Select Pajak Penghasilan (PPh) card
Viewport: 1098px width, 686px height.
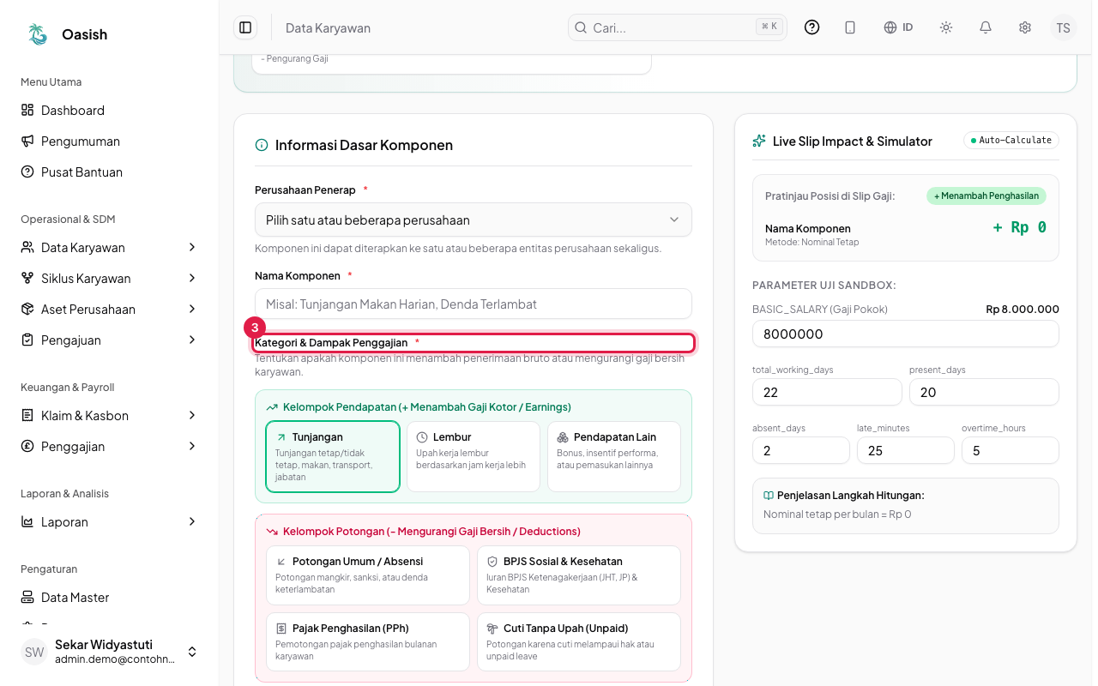(368, 641)
